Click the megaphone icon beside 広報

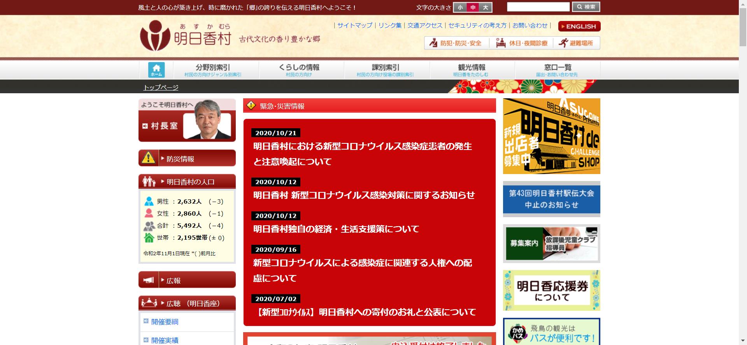click(149, 280)
